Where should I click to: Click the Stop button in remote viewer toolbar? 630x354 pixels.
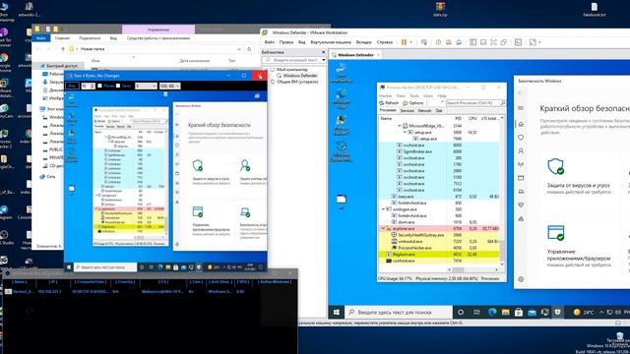click(x=72, y=86)
